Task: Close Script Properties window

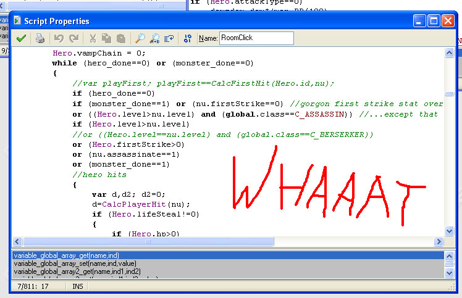Action: 448,21
